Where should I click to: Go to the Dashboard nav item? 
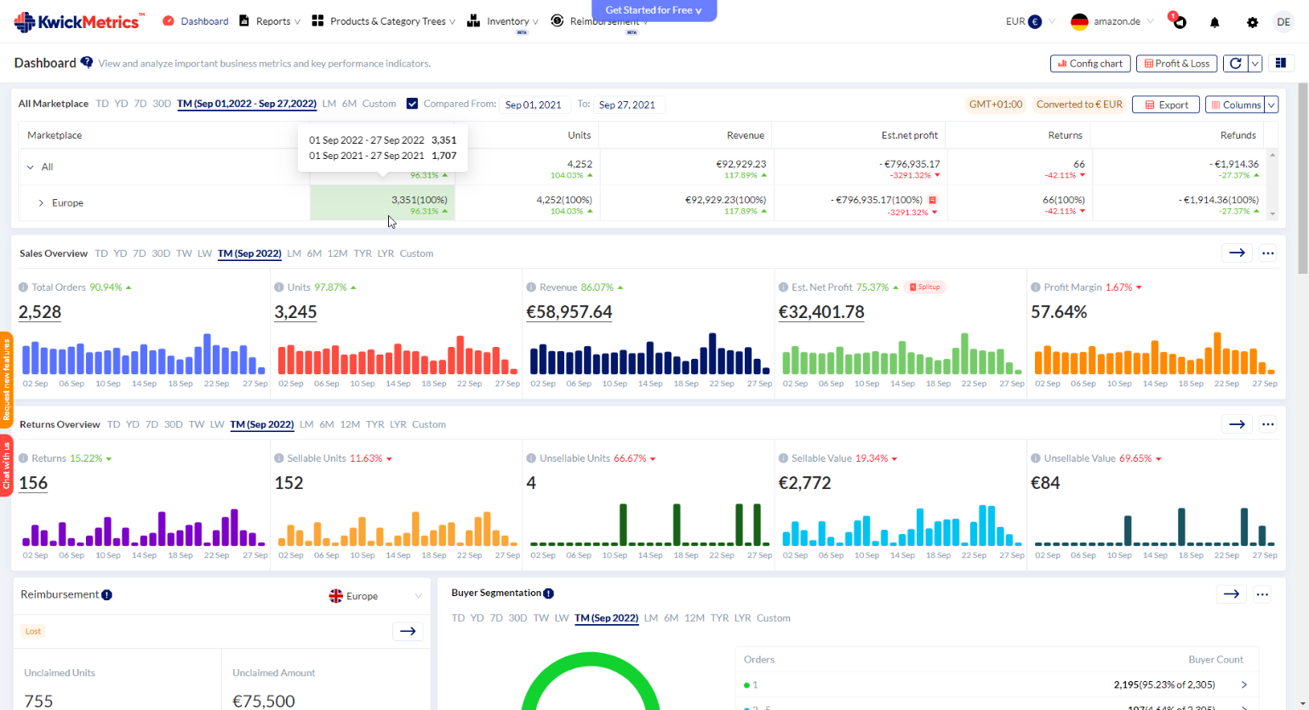pos(196,21)
